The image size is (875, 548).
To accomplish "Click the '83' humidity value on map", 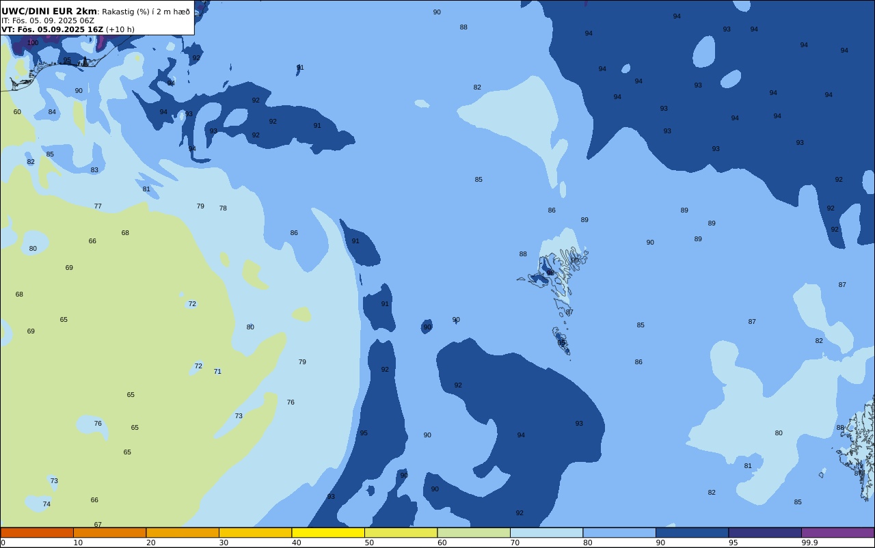I will pos(94,170).
